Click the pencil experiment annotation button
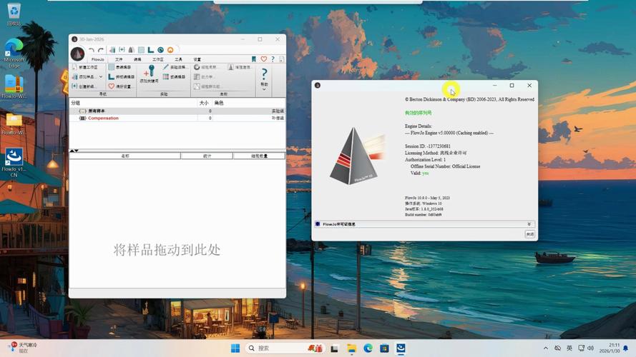The height and width of the screenshot is (357, 636). point(175,67)
